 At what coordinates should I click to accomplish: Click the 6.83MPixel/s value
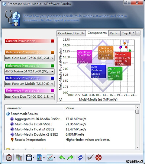(75, 134)
